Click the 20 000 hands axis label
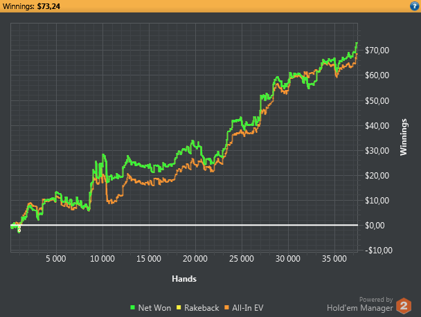 point(195,259)
